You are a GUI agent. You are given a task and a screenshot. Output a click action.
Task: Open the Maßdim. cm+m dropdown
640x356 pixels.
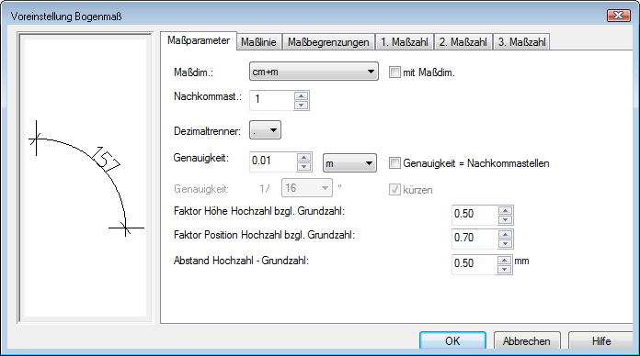coord(314,72)
